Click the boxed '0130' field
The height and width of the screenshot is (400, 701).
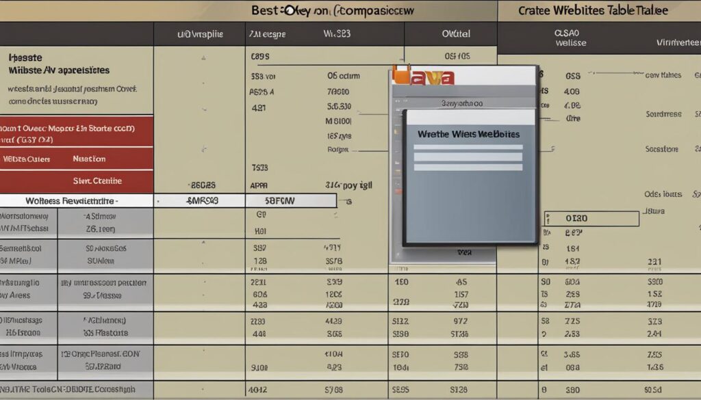point(592,219)
